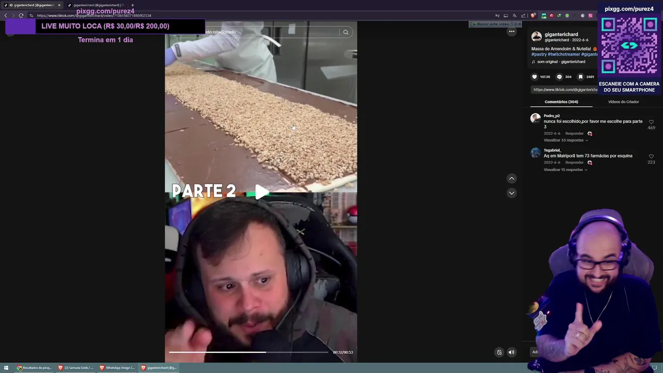Toggle auto-scroll icon beside volume button
Viewport: 663px width, 373px height.
pyautogui.click(x=499, y=352)
